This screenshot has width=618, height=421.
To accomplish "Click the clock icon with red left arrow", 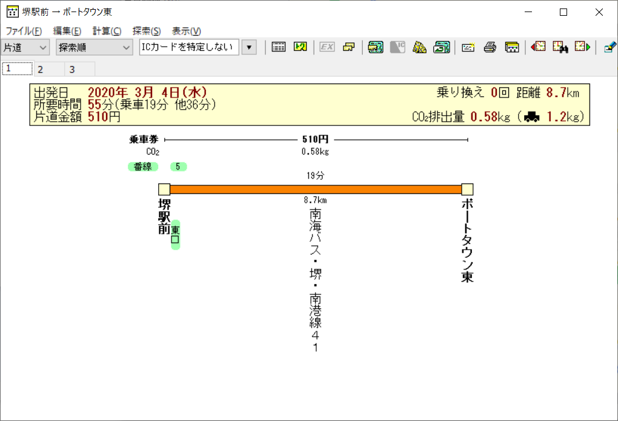I will pos(539,47).
